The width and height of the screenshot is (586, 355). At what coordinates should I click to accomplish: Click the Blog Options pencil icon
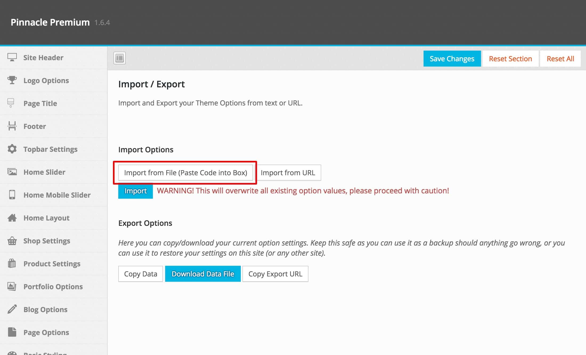pos(13,309)
